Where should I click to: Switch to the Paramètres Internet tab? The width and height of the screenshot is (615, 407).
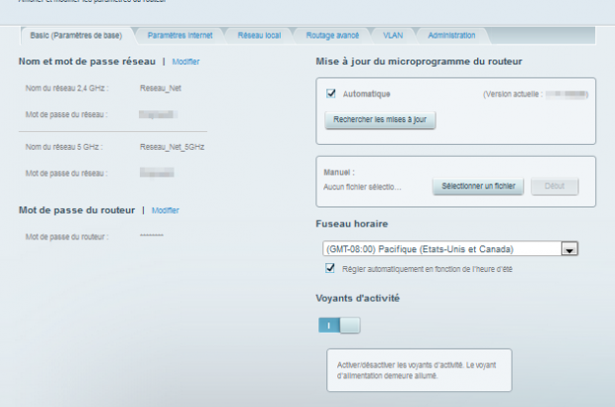coord(181,35)
